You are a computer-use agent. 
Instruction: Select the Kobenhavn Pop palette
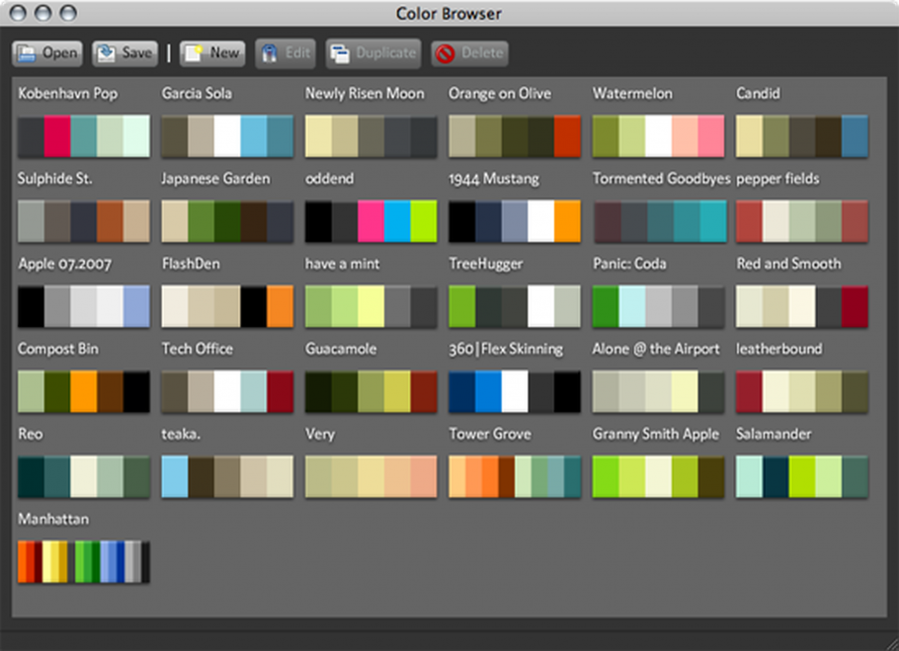point(83,136)
